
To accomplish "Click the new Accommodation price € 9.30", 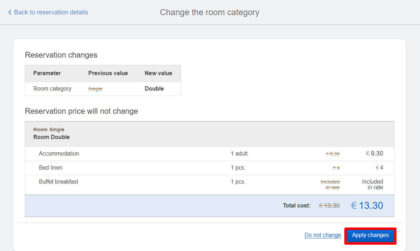I will (374, 153).
